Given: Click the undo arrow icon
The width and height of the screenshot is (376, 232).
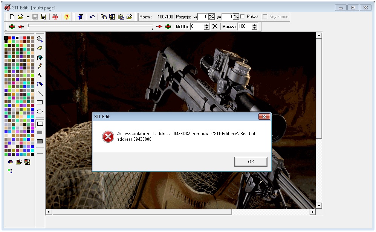Looking at the screenshot, I should click(x=92, y=17).
